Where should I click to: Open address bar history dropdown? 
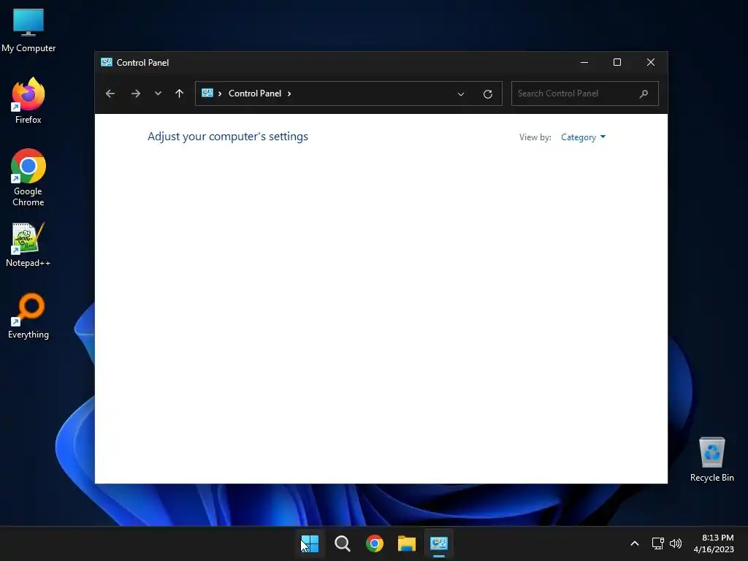pos(461,94)
